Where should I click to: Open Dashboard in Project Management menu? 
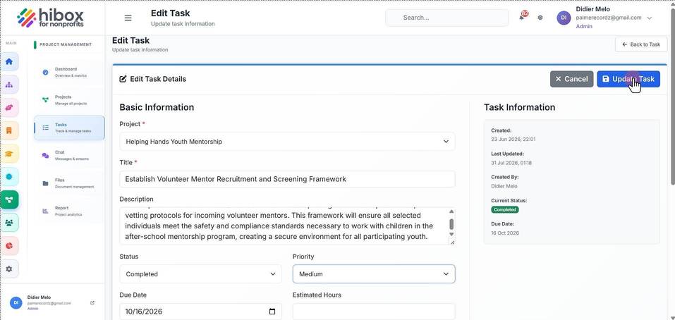tap(69, 73)
